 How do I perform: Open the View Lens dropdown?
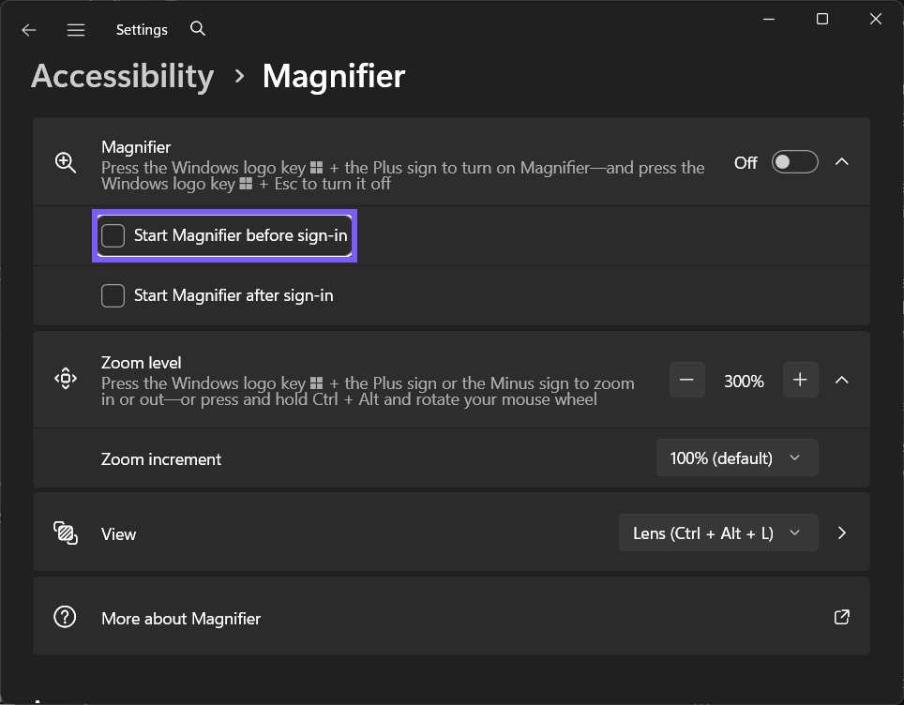(x=718, y=532)
